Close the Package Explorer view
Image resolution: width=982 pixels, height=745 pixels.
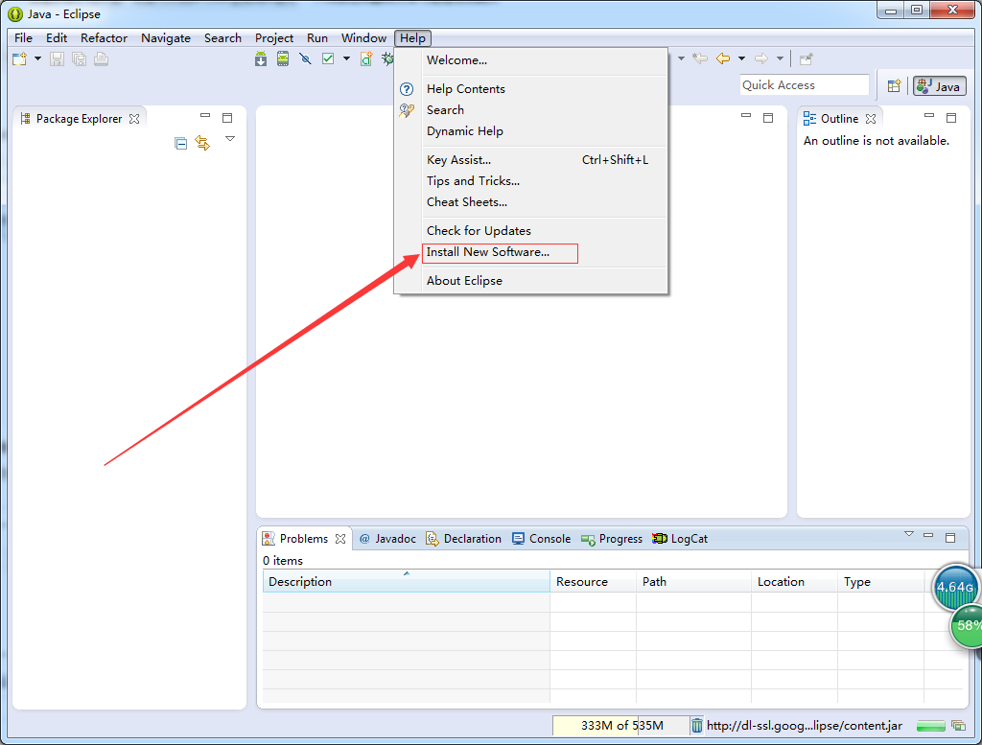[134, 118]
